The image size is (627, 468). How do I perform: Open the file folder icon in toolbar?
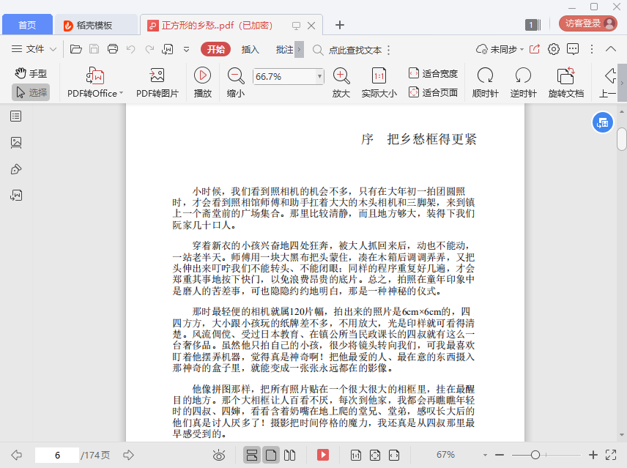pos(76,49)
